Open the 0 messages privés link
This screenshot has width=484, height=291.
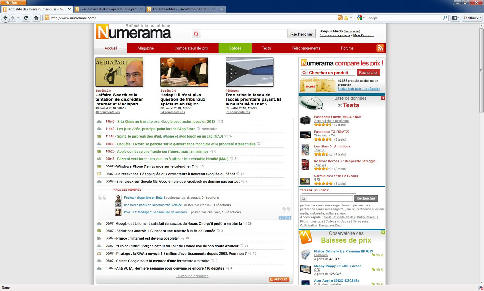coord(335,35)
